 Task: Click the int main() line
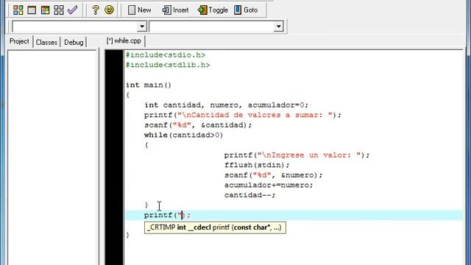coord(149,85)
